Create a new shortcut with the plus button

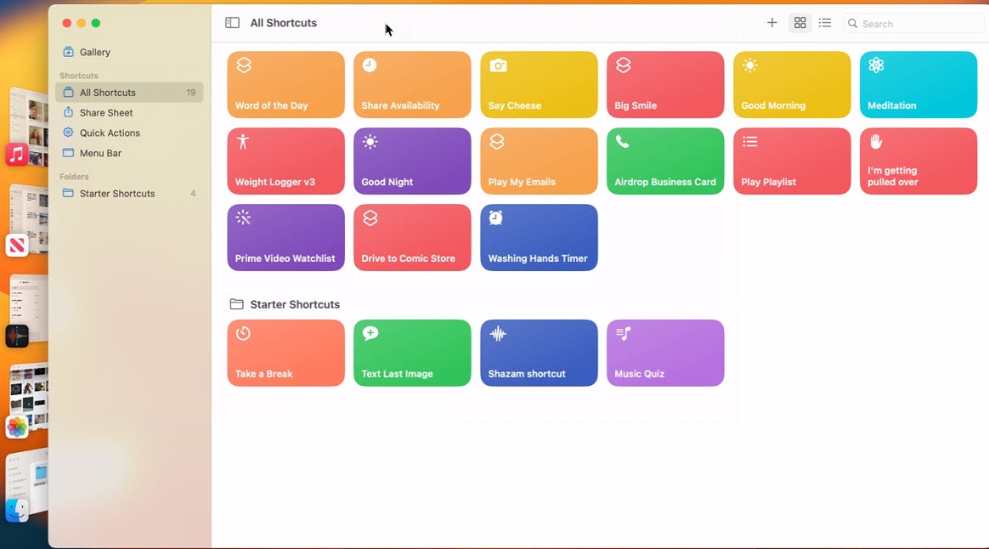(x=771, y=23)
